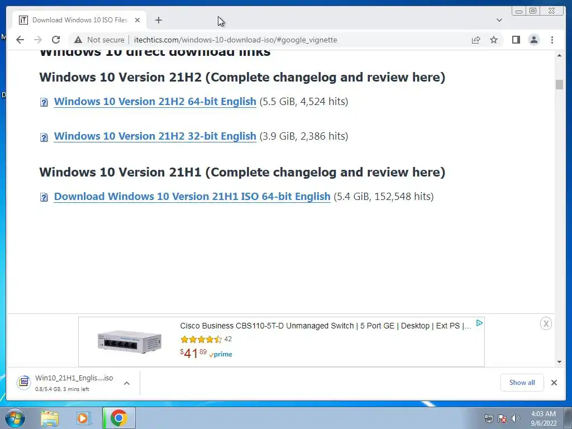Click the vertical scrollbar thumb
Image resolution: width=572 pixels, height=429 pixels.
(x=559, y=84)
